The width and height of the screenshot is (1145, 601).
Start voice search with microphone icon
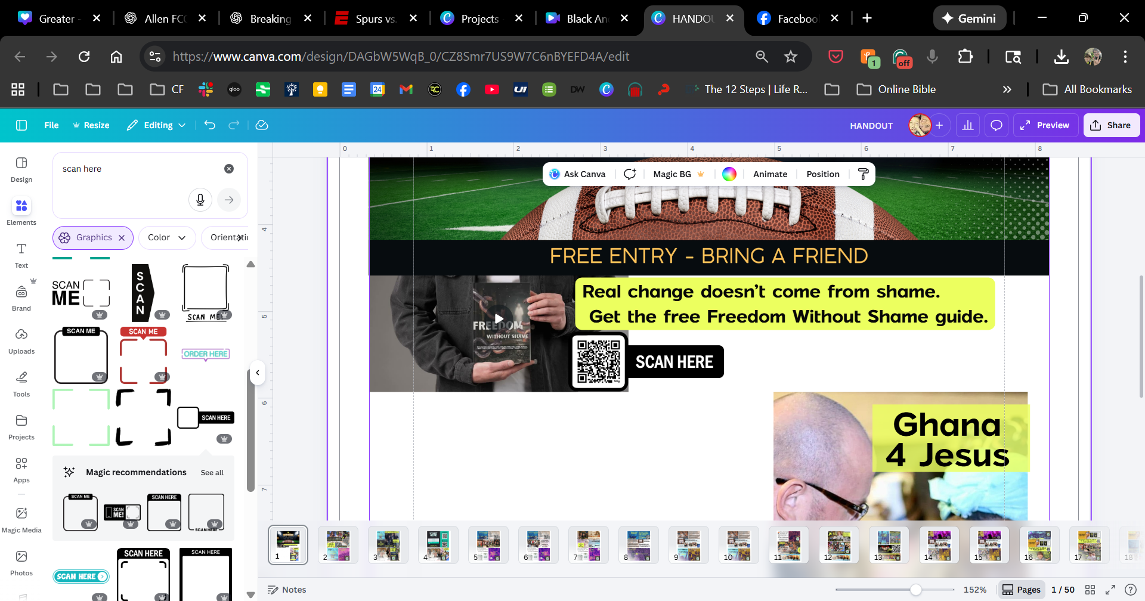[x=200, y=200]
